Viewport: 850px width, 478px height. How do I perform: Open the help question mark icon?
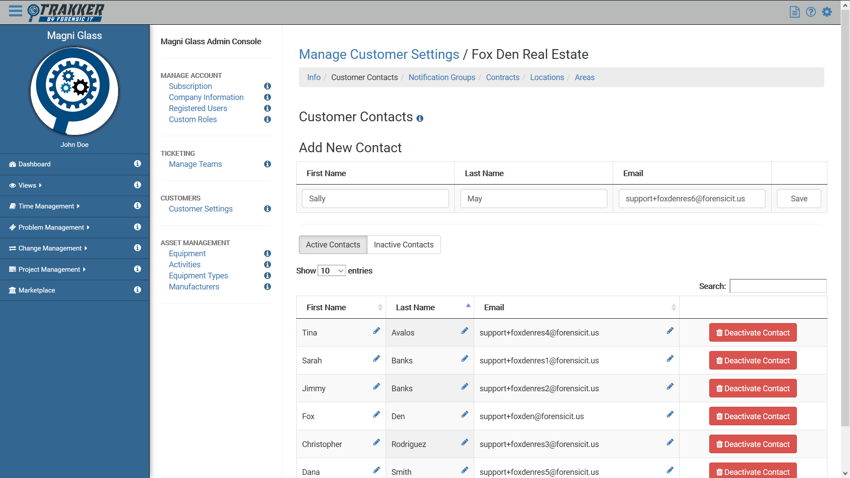[811, 12]
